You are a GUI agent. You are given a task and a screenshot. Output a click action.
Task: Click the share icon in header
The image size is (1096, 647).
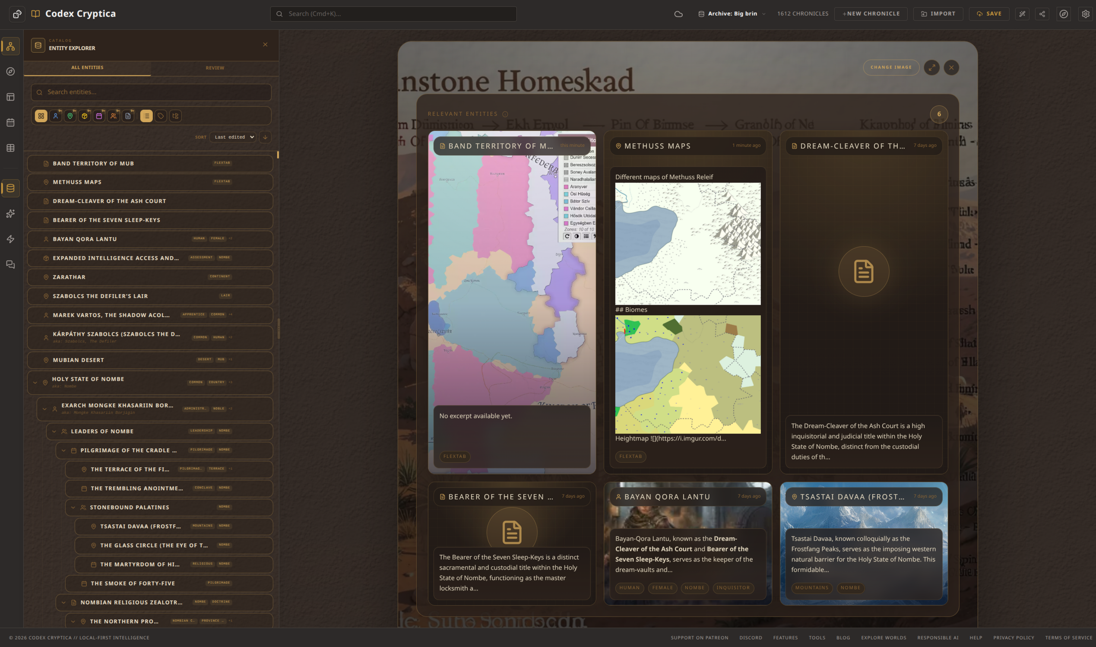(x=1042, y=14)
